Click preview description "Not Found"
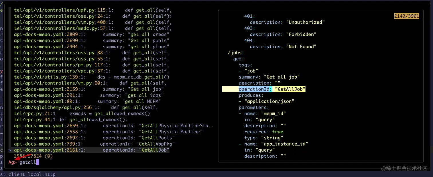Image resolution: width=433 pixels, height=177 pixels. coord(283,47)
